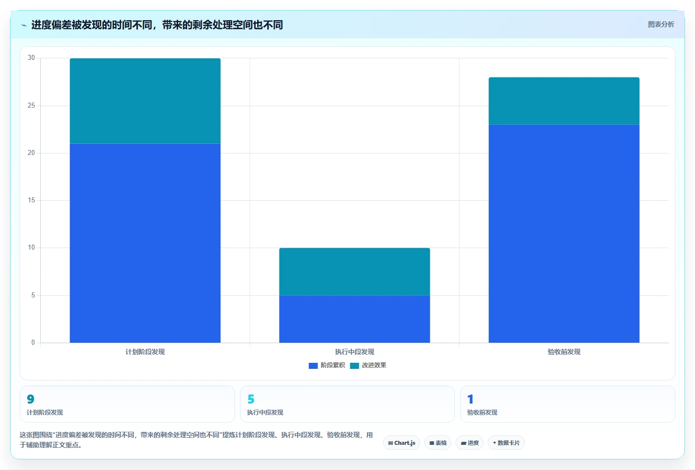Toggle the 改进效果 legend item
Screen dimensions: 695x470
[368, 365]
